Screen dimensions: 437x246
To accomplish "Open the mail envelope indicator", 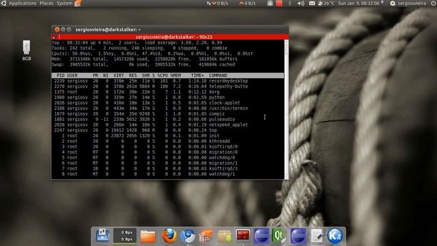I will coord(312,3).
